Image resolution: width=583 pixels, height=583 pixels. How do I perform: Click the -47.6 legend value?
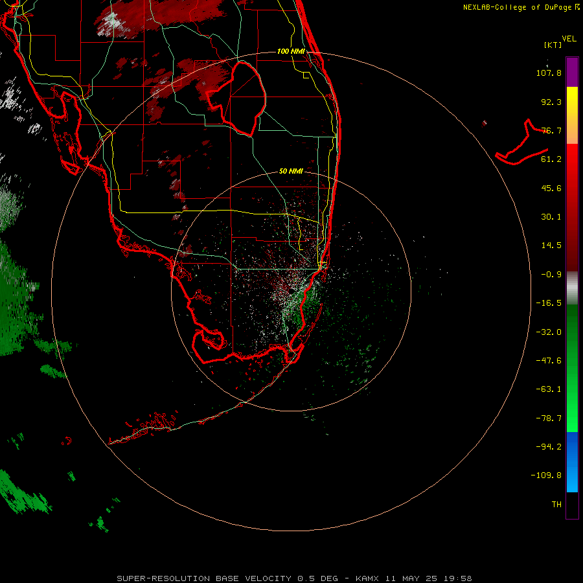(549, 361)
